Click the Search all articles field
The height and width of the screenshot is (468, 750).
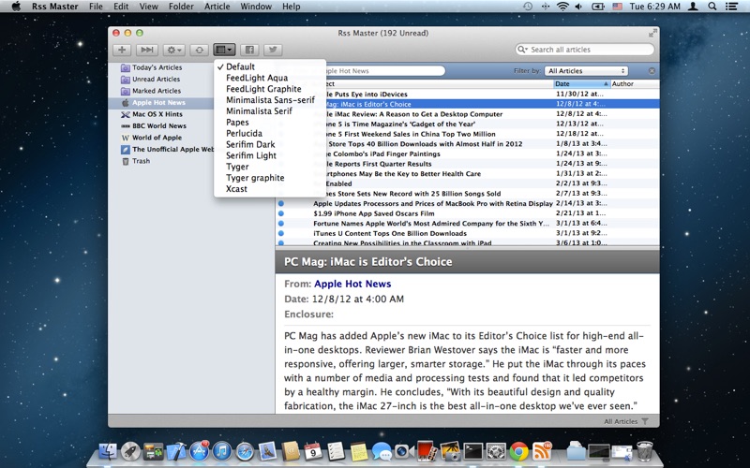click(x=586, y=50)
